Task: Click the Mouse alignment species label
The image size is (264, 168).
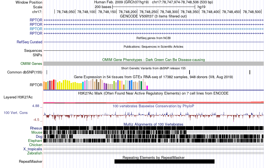Action: (x=37, y=133)
